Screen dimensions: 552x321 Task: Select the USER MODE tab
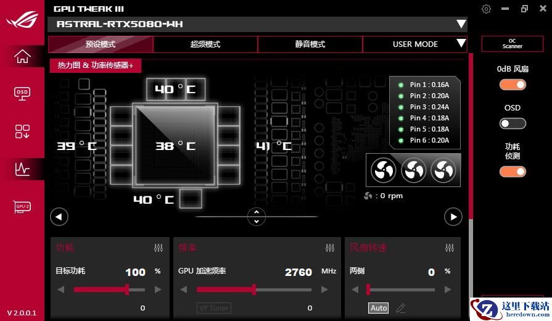click(x=415, y=44)
